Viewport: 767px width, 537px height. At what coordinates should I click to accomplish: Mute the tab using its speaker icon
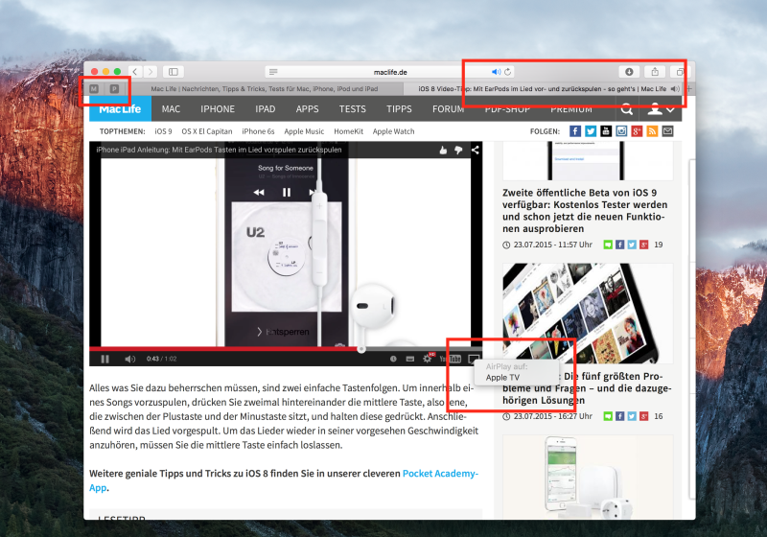pos(675,88)
